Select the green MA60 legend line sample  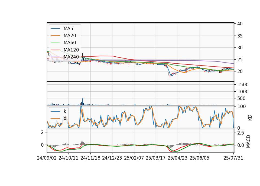click(x=55, y=43)
